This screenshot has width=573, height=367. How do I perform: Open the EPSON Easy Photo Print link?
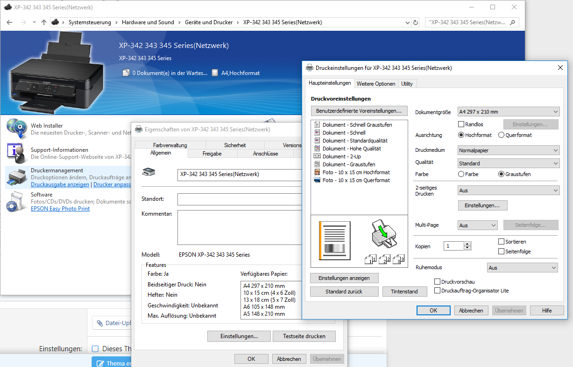tap(60, 209)
